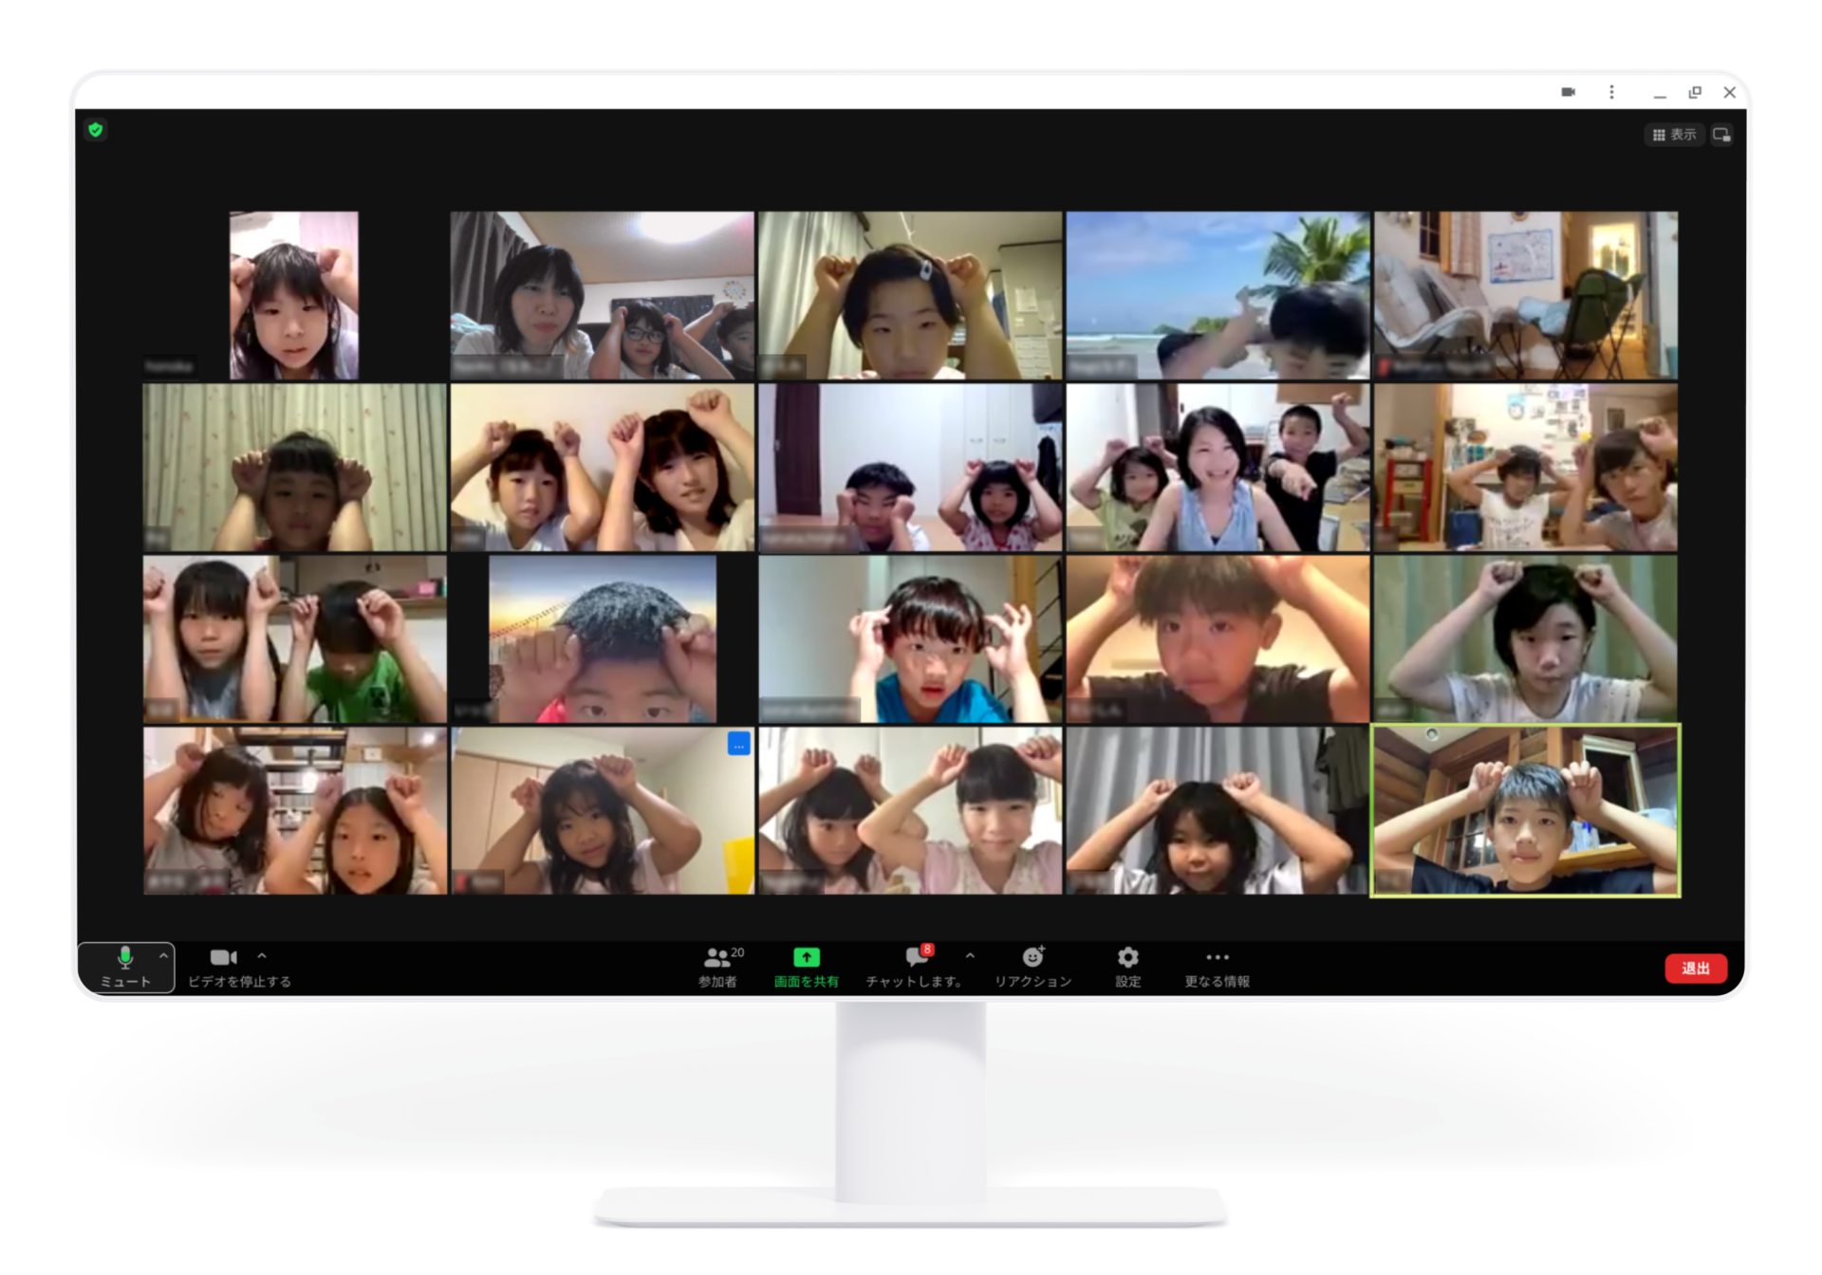Click green encryption shield icon
The image size is (1822, 1275).
click(x=96, y=130)
